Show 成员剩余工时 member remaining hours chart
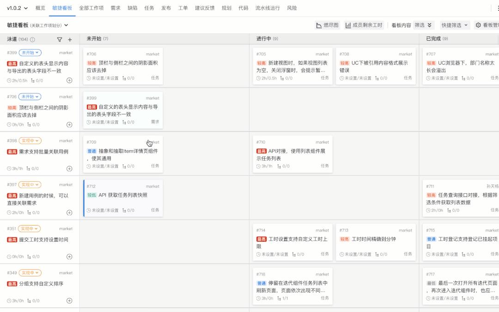This screenshot has height=312, width=499. (x=364, y=25)
